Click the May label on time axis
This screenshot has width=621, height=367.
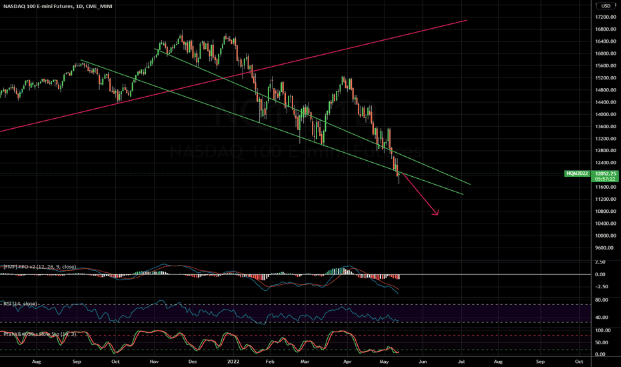(384, 362)
